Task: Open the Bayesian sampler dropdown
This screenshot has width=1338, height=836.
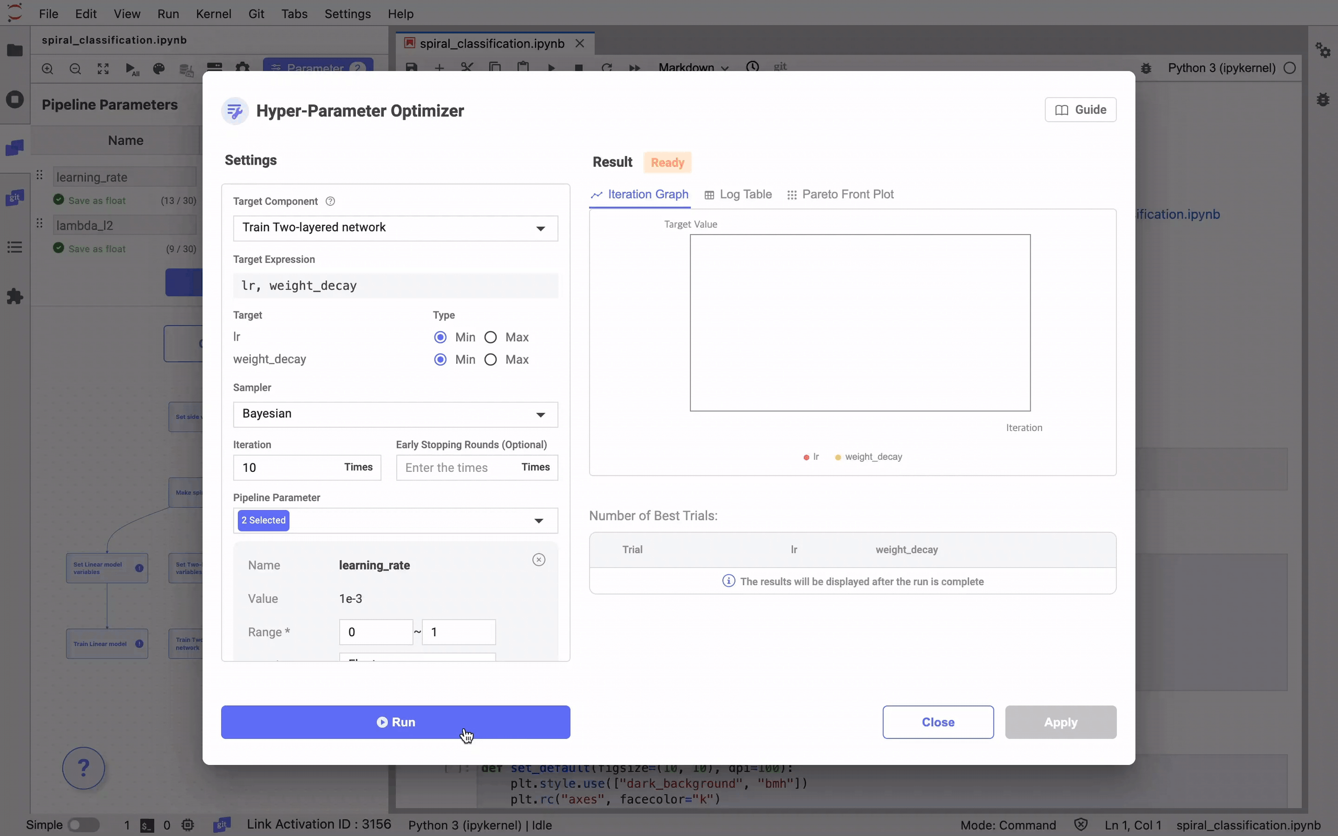Action: point(395,414)
